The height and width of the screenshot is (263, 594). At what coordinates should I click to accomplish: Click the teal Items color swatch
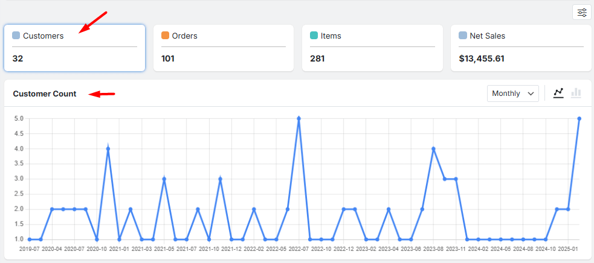[x=314, y=36]
